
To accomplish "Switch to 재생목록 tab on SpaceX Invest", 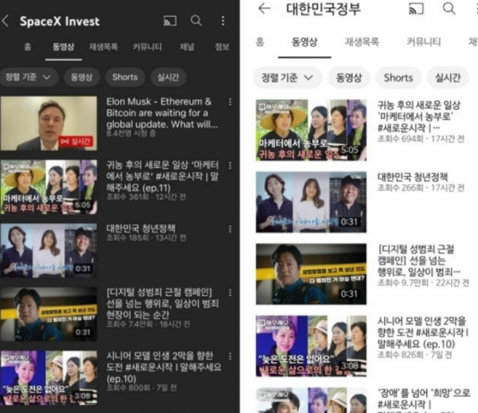I will (x=103, y=46).
